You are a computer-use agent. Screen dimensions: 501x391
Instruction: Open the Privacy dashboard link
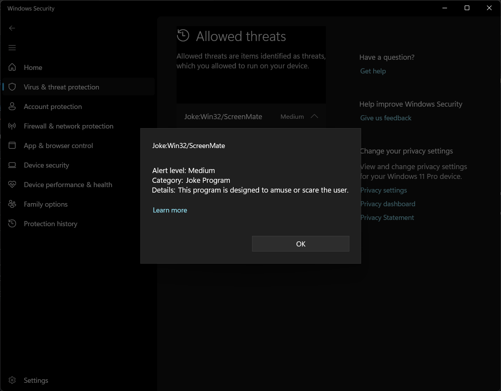click(388, 204)
